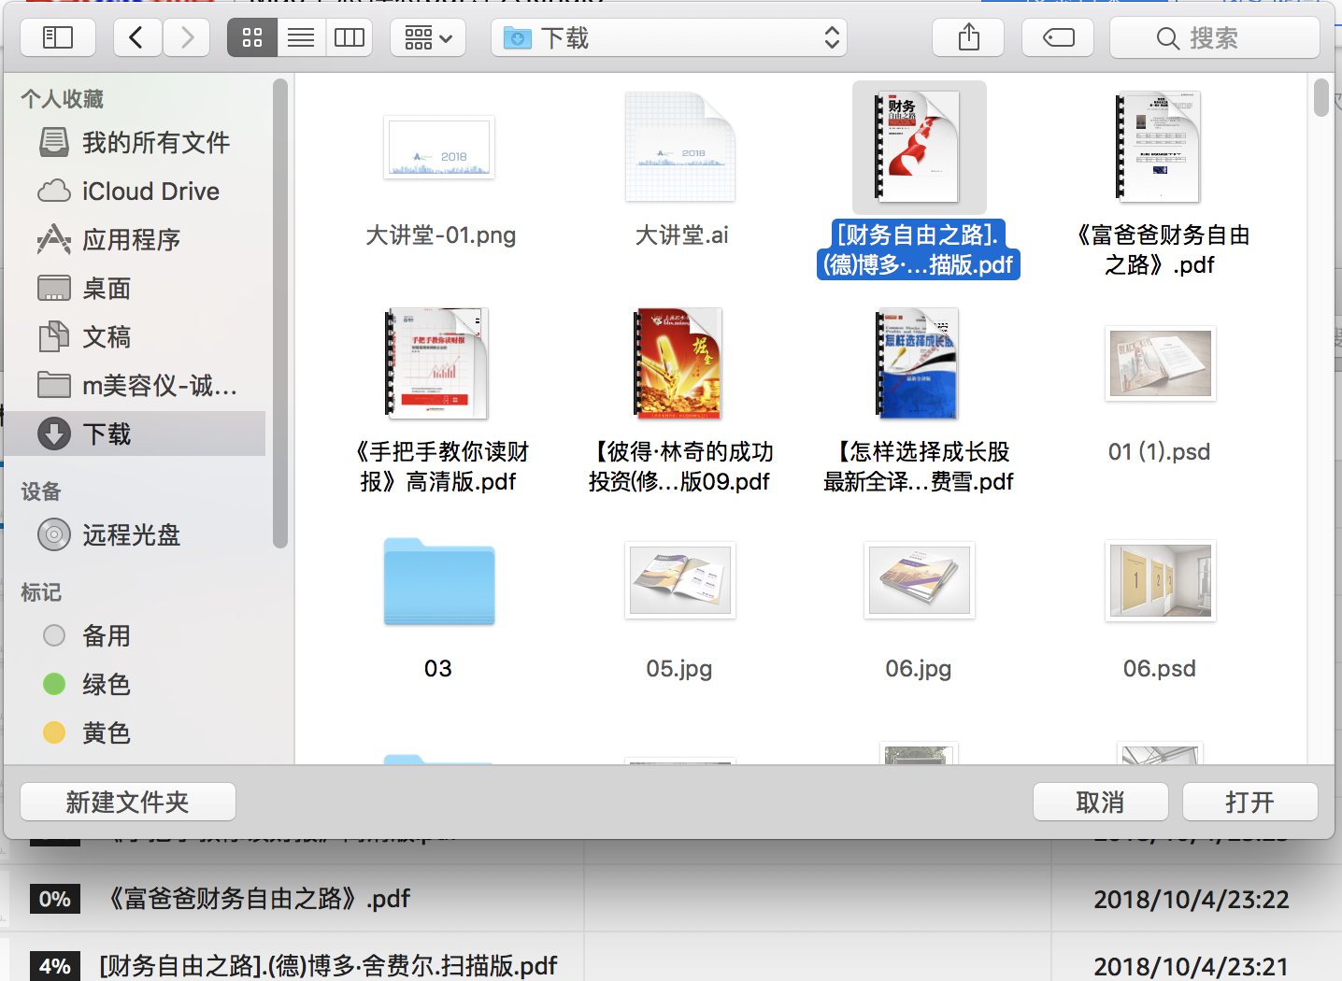This screenshot has height=981, width=1342.
Task: Go forward to next folder
Action: 186,37
